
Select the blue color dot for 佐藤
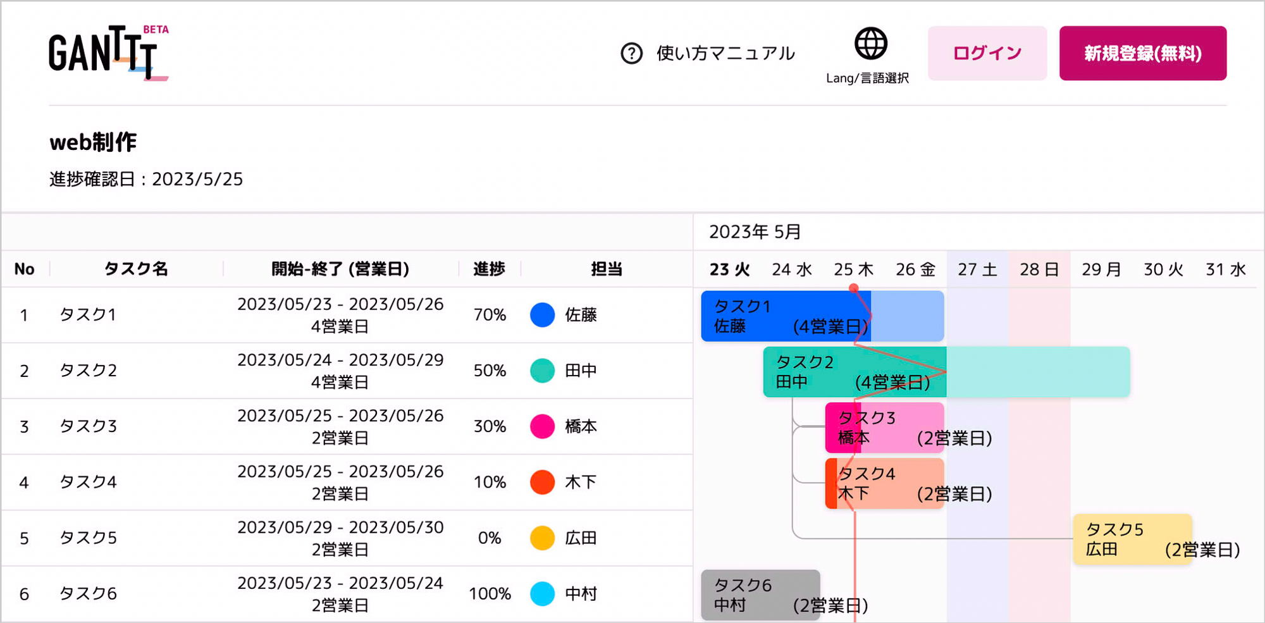click(x=542, y=315)
